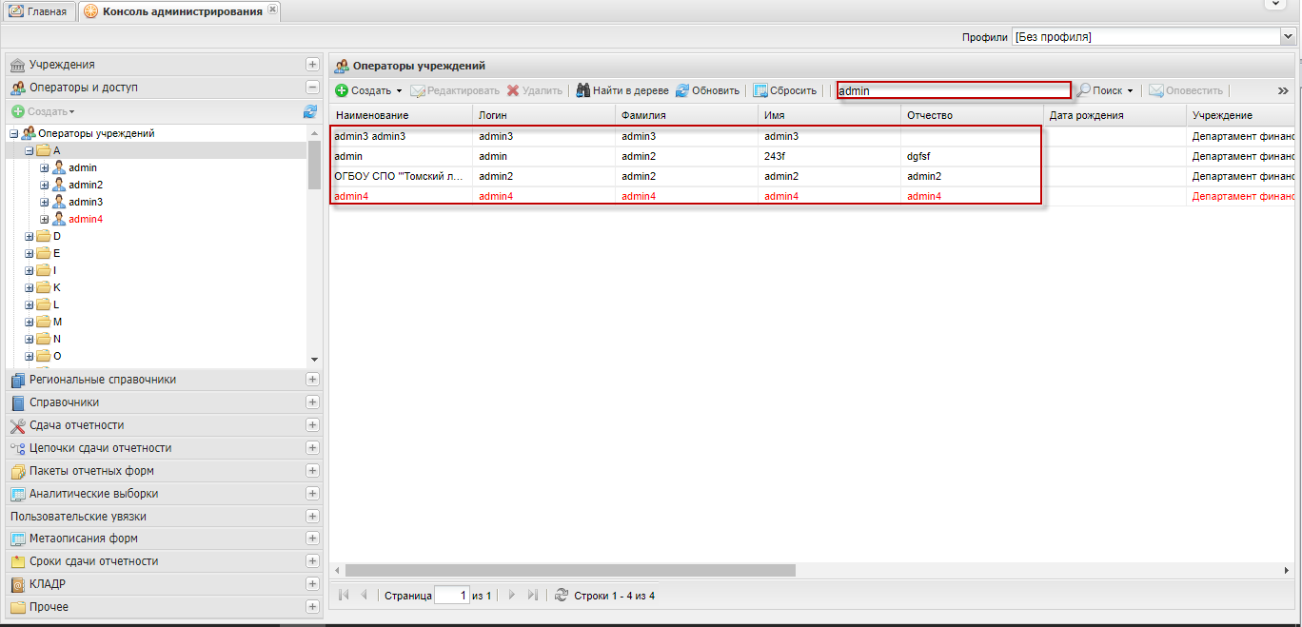Open the Профили dropdown list
The image size is (1302, 627).
coord(1289,37)
